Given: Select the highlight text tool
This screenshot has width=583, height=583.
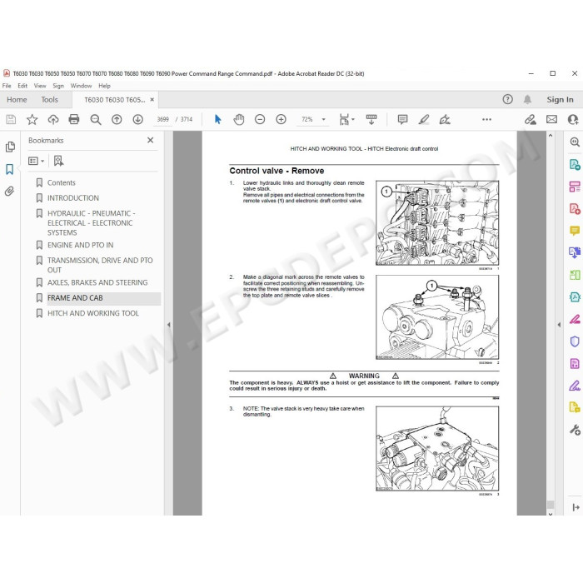Looking at the screenshot, I should coord(423,119).
